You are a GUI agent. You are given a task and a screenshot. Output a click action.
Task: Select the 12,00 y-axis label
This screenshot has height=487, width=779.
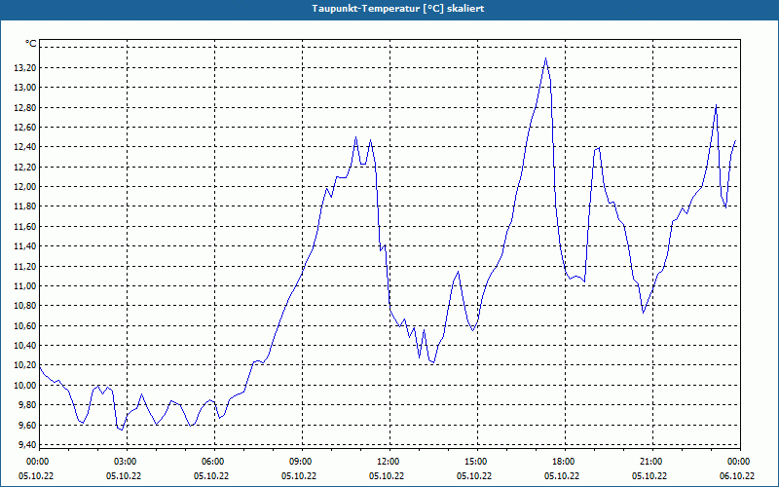26,187
